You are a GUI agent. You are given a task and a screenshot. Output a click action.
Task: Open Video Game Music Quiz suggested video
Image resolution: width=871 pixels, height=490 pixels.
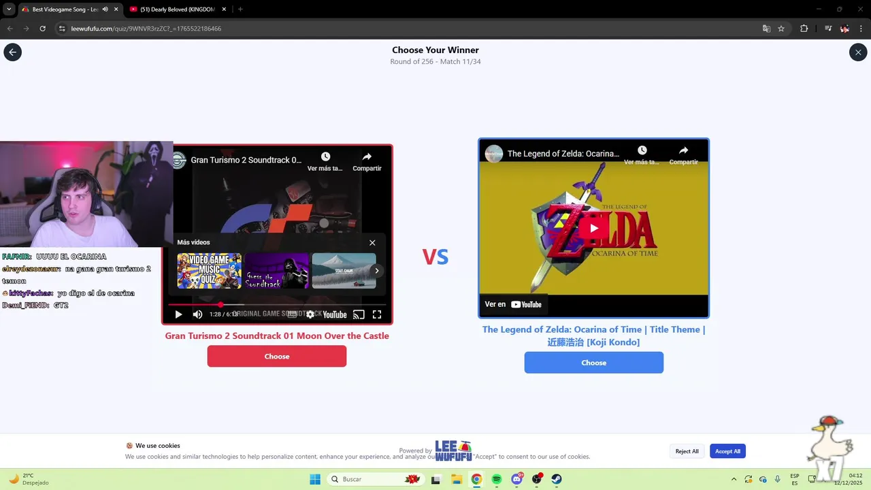[210, 271]
